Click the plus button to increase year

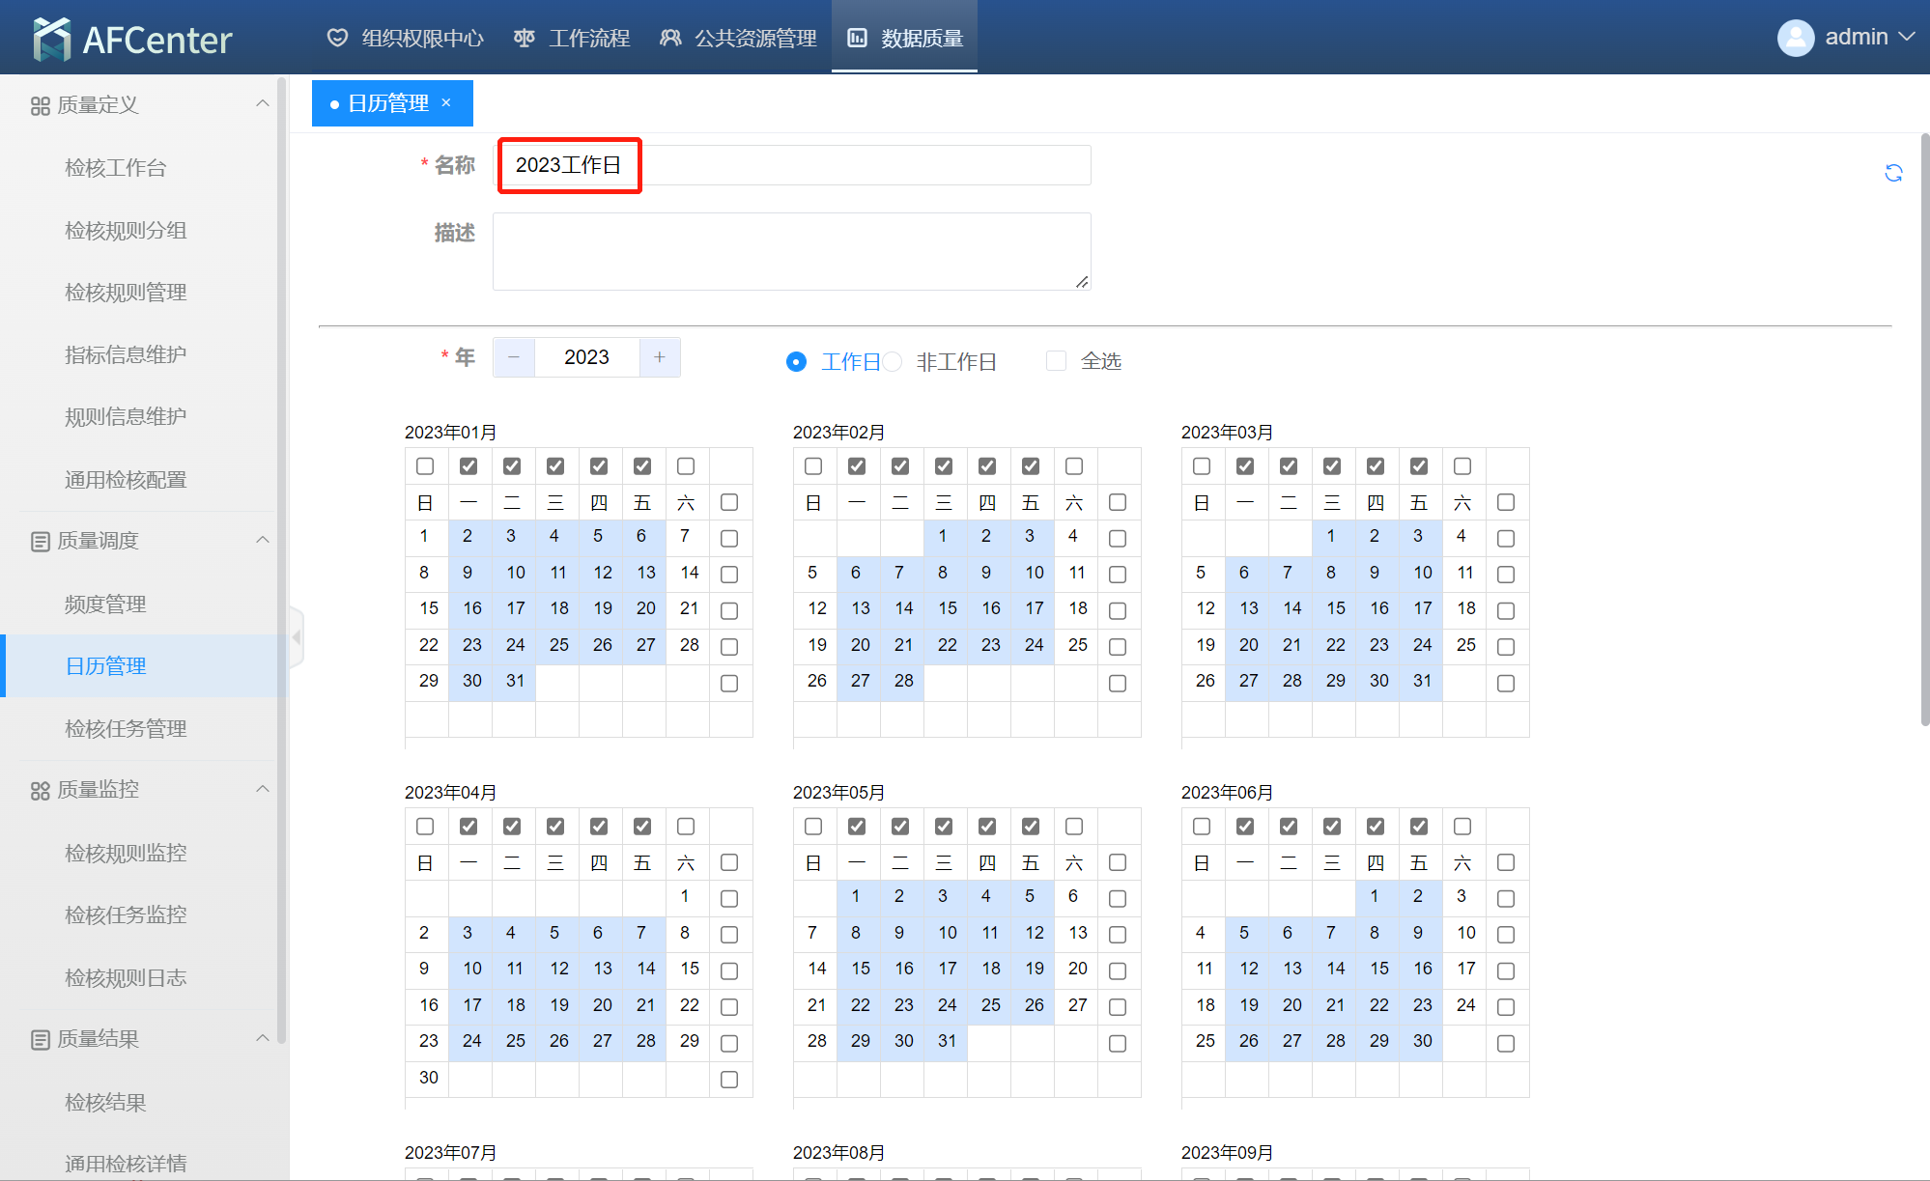[660, 357]
